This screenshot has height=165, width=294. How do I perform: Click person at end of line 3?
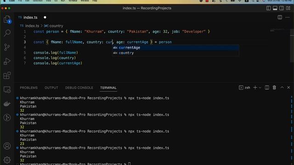coord(165,42)
